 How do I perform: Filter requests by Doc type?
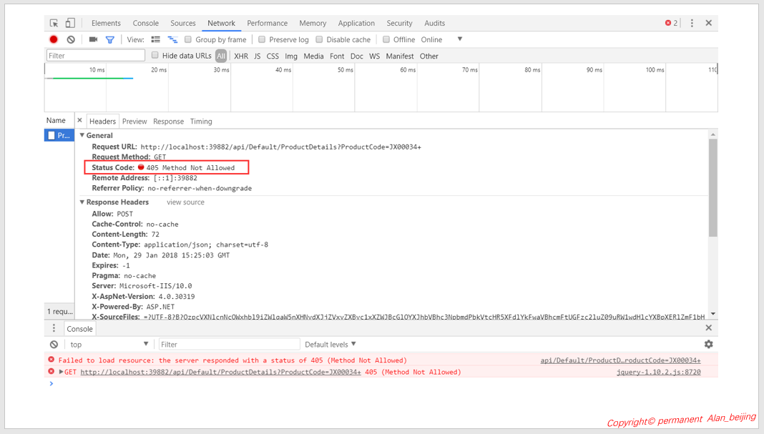[x=357, y=56]
